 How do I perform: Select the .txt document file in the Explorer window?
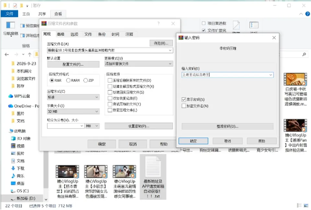(153, 177)
